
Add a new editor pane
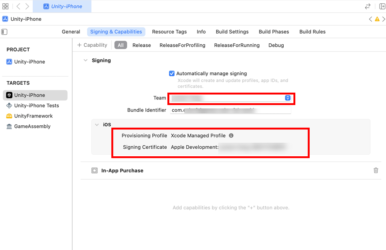382,6
